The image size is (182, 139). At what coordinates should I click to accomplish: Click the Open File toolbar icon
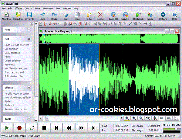tap(18, 16)
